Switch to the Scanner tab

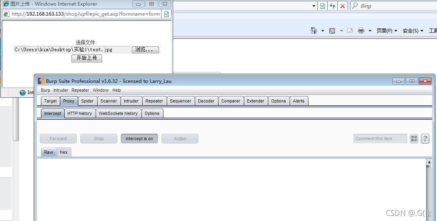click(109, 101)
